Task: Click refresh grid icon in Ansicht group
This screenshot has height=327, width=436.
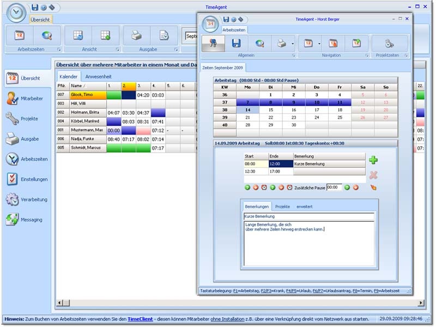Action: (x=78, y=35)
